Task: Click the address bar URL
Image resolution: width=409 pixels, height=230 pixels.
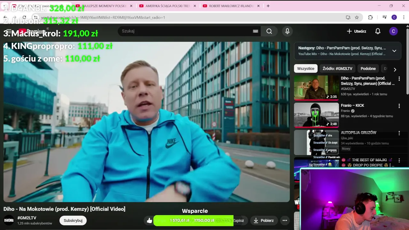Action: pos(103,17)
